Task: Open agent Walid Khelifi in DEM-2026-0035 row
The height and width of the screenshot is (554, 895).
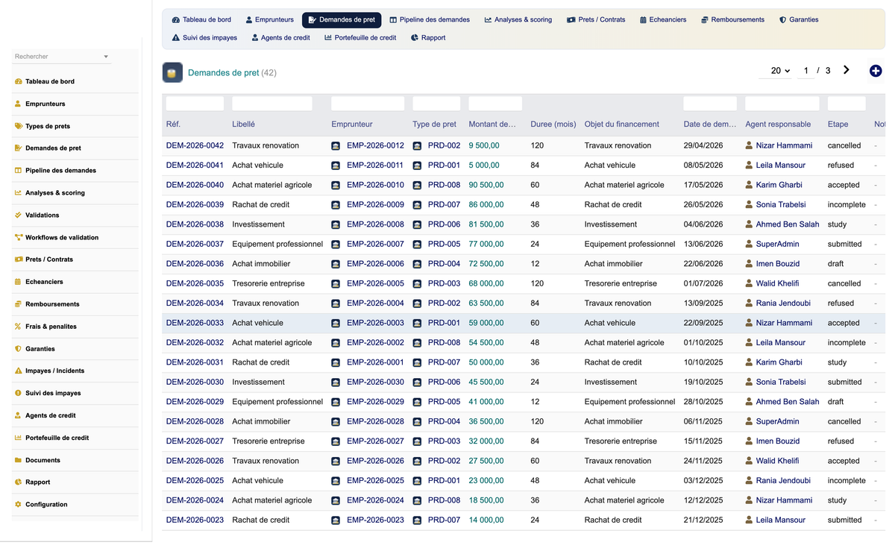Action: point(777,284)
